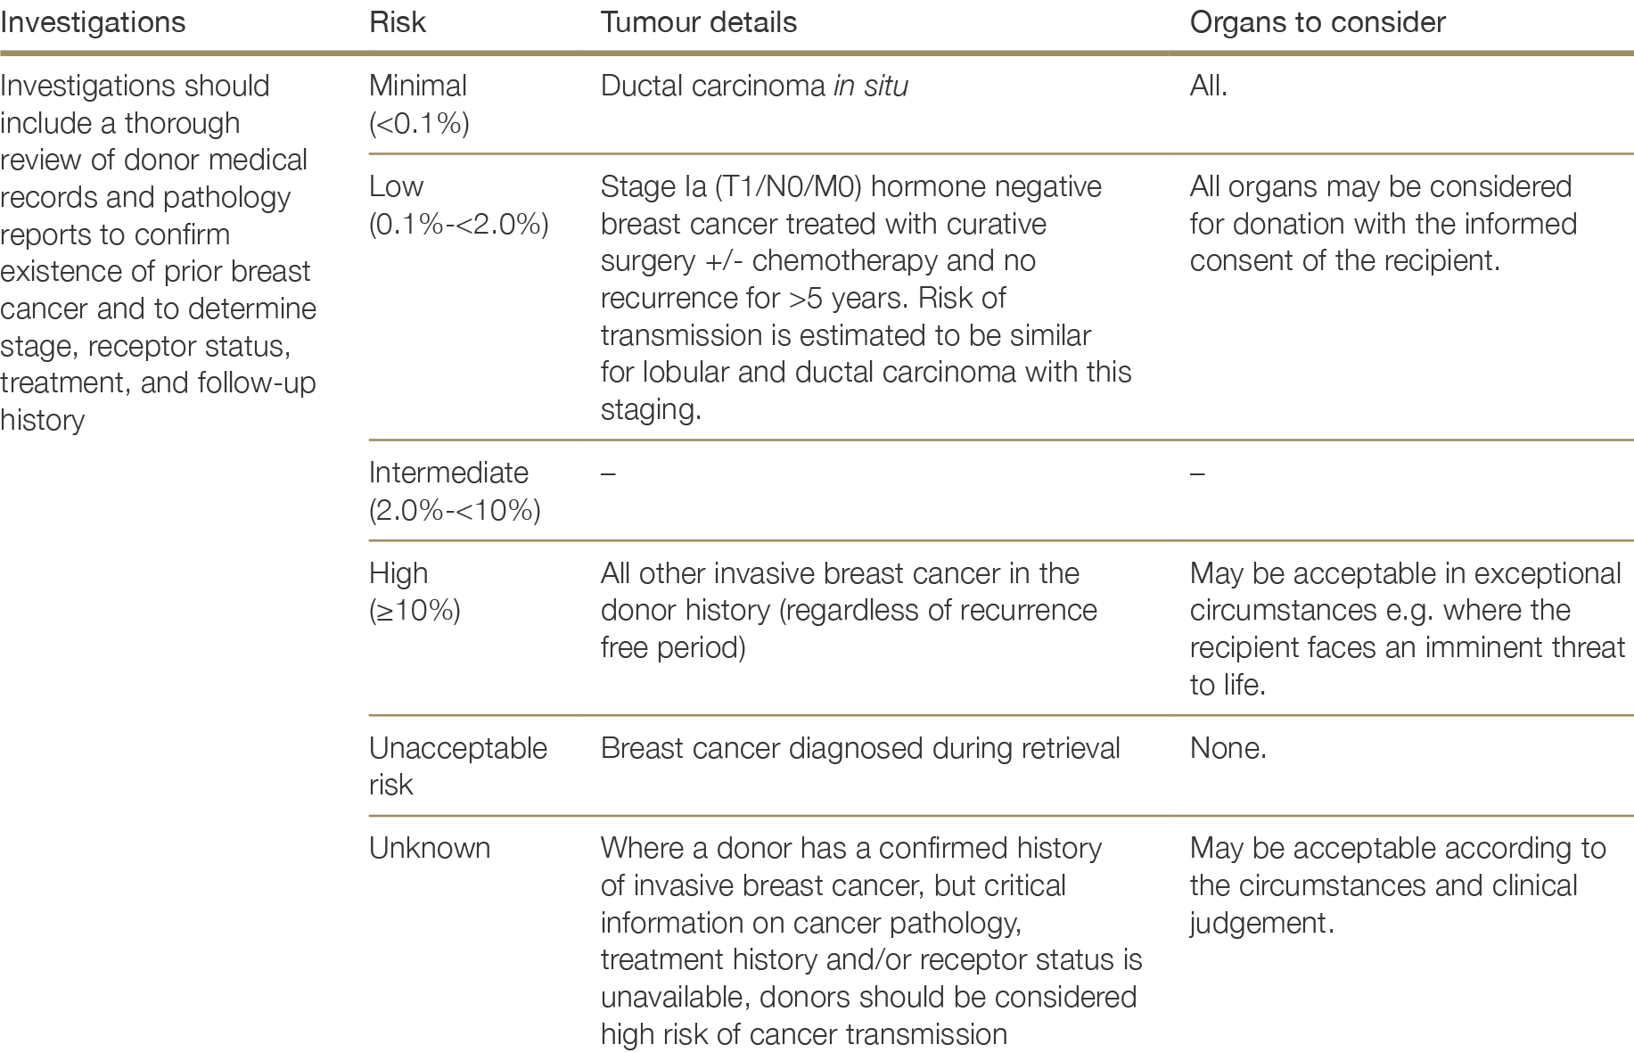Image resolution: width=1634 pixels, height=1053 pixels.
Task: Click the 'All.' organs cell
Action: 1208,86
